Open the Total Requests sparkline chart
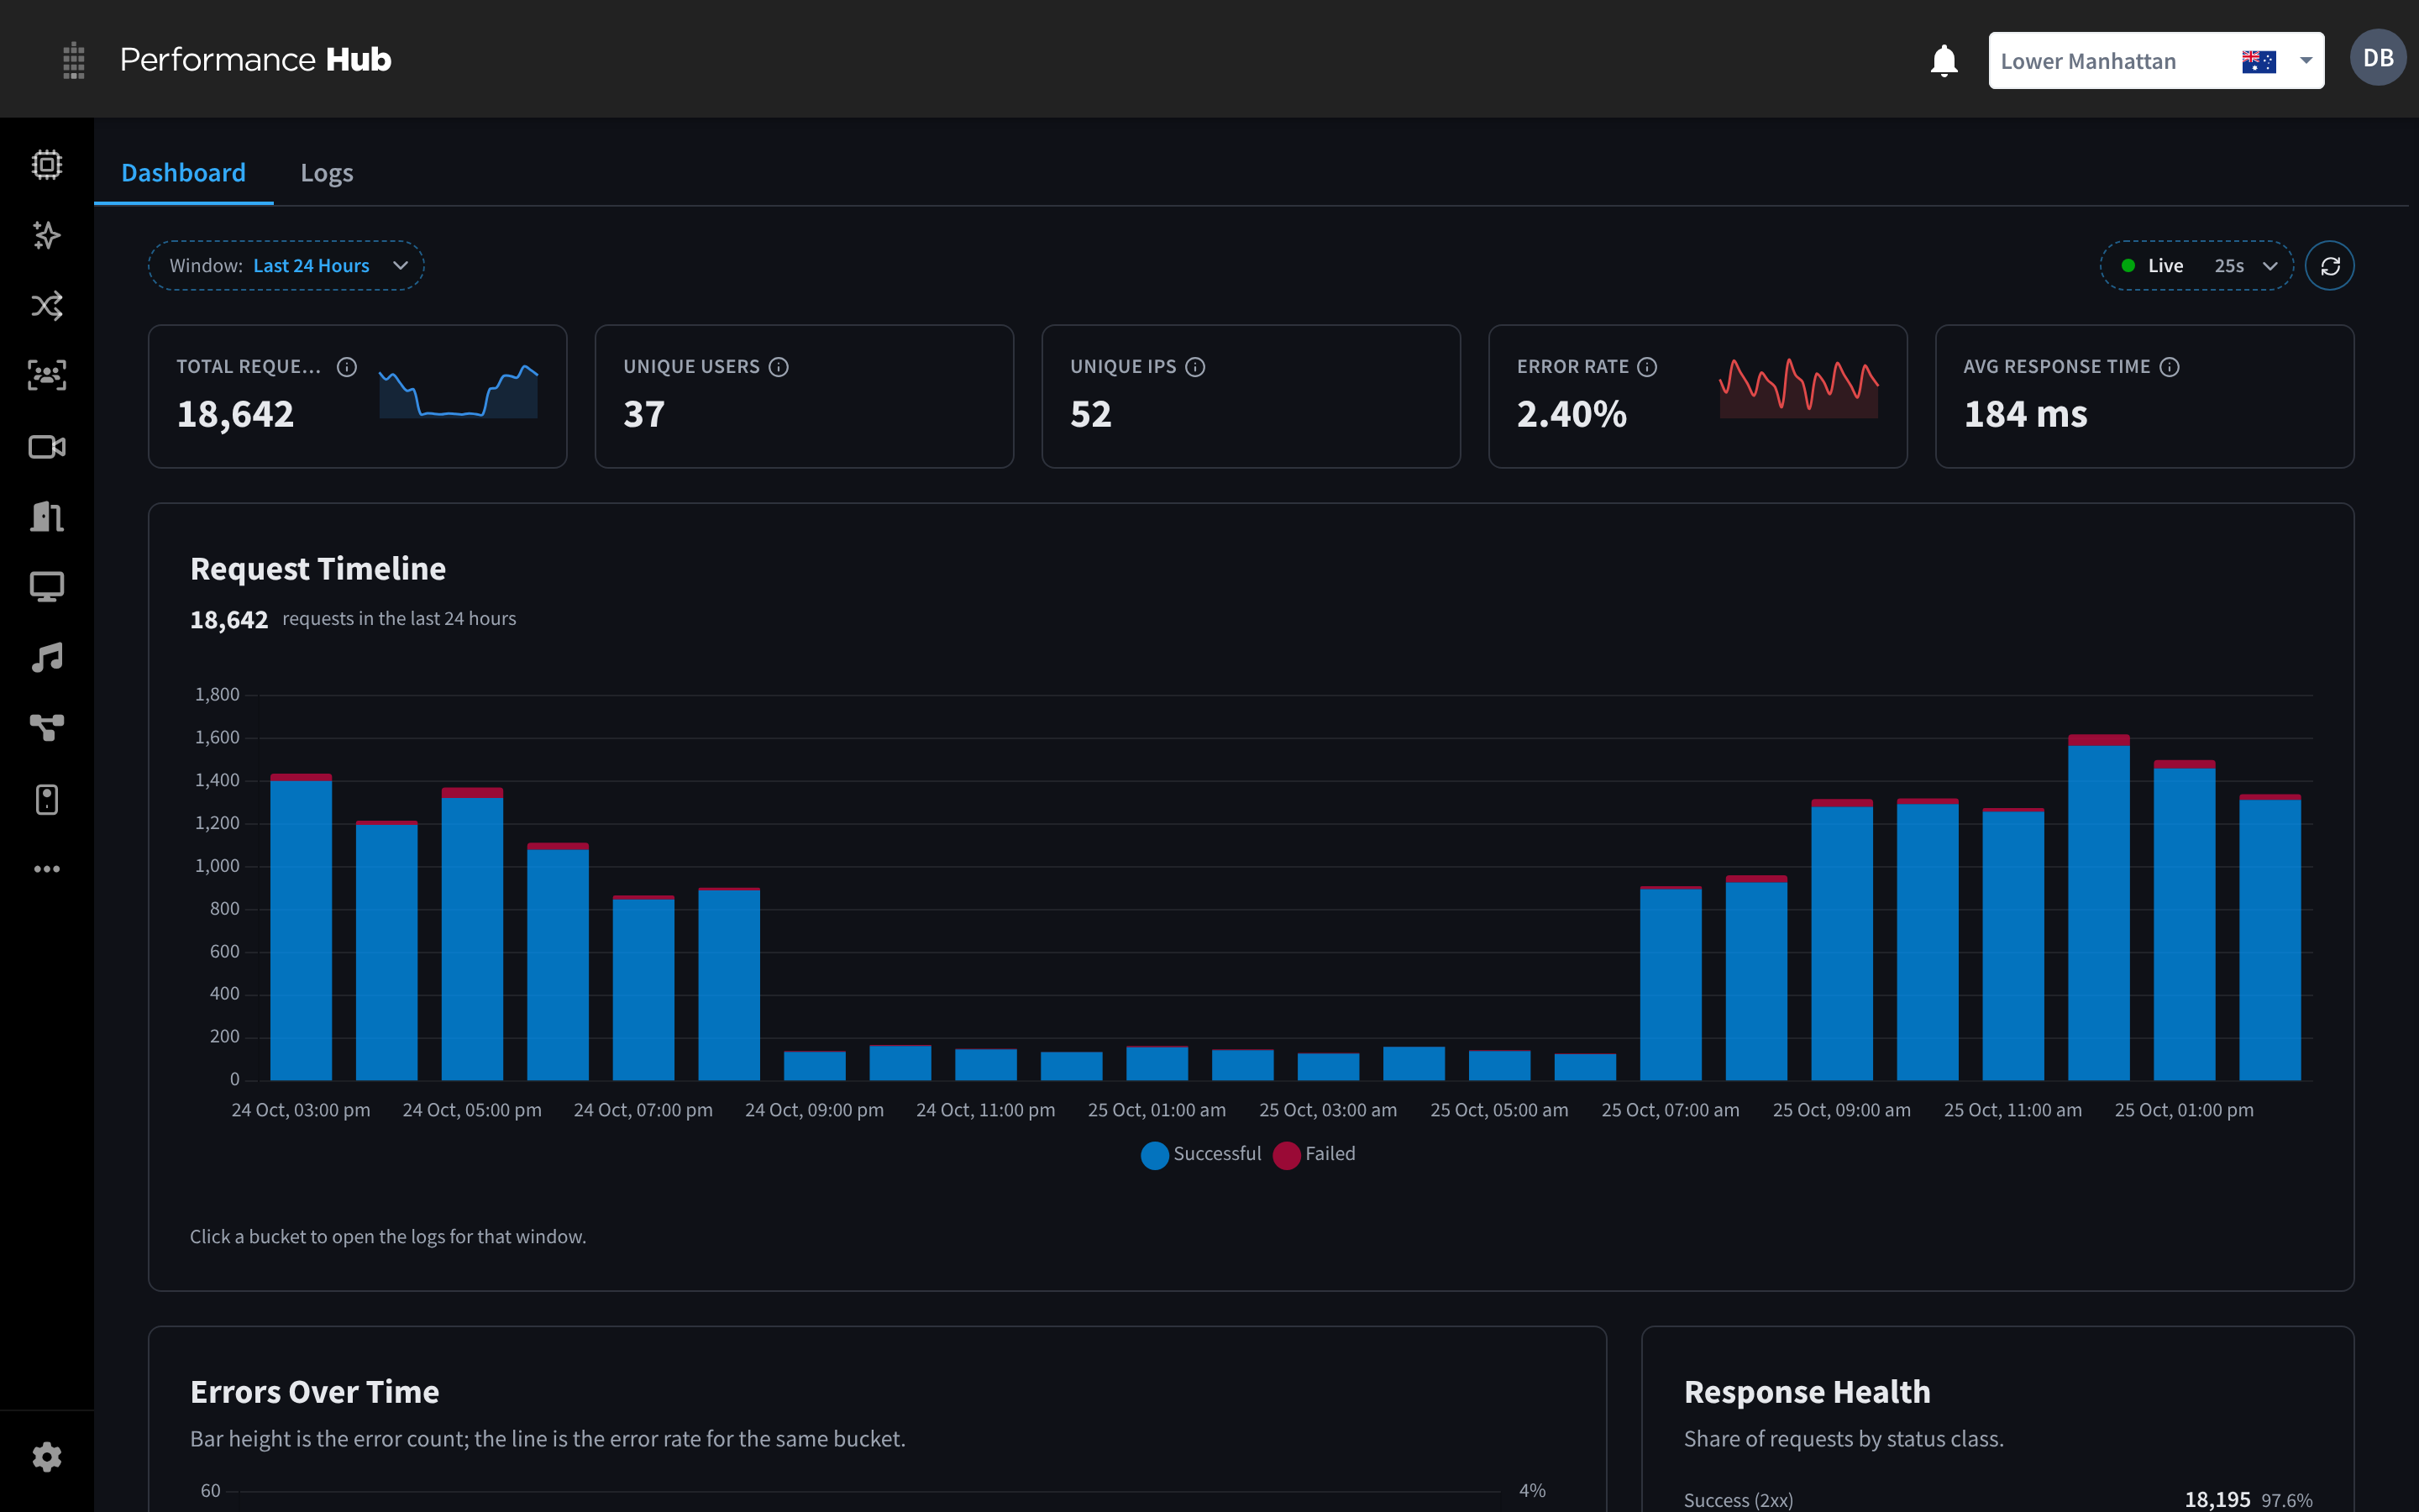Screen dimensions: 2419x1512 tap(459, 391)
